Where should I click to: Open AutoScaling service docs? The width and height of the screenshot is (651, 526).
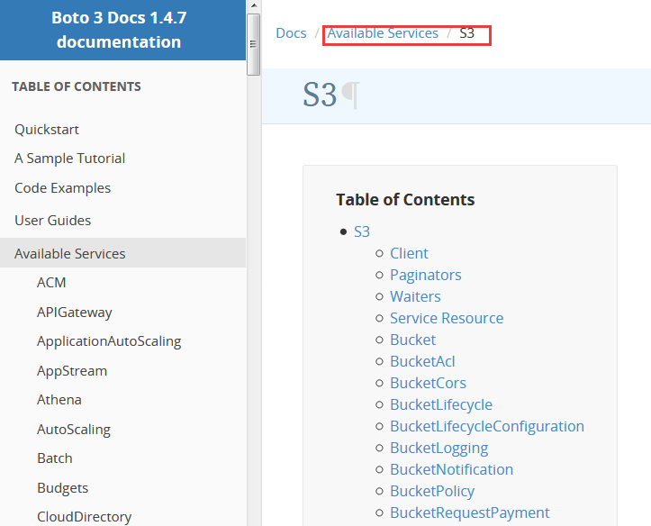coord(74,430)
